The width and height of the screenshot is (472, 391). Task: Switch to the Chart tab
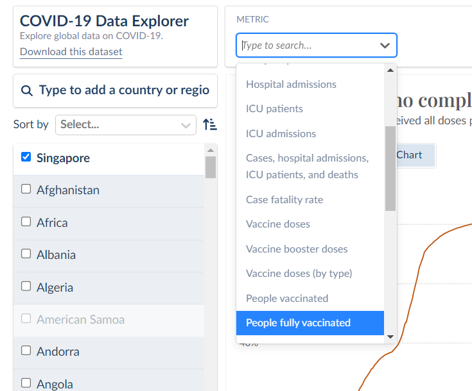(409, 155)
